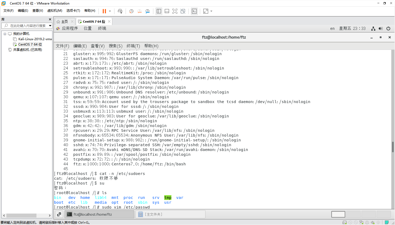Open terminal 终端(T) menu
Image resolution: width=395 pixels, height=225 pixels.
coord(133,46)
